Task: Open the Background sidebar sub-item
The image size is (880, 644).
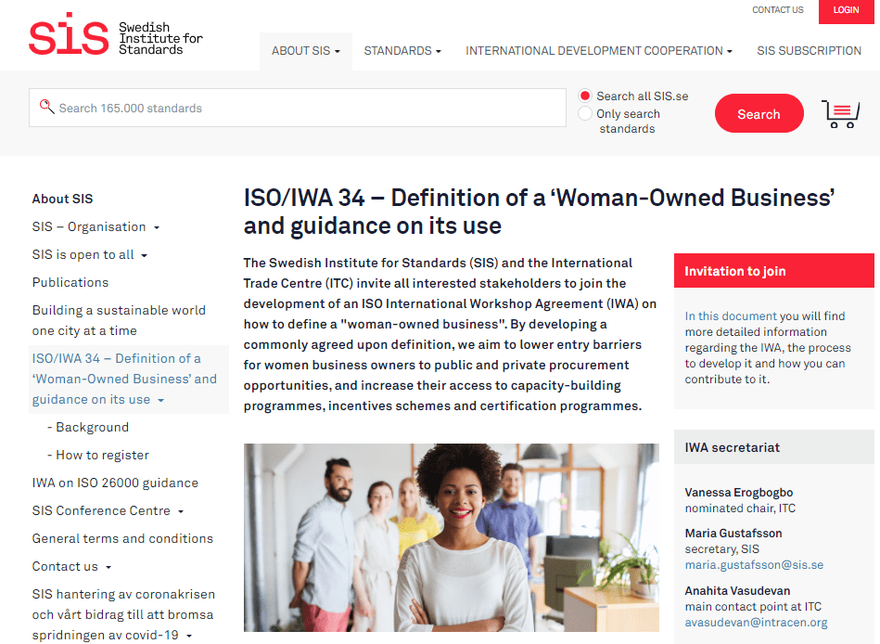Action: coord(92,427)
